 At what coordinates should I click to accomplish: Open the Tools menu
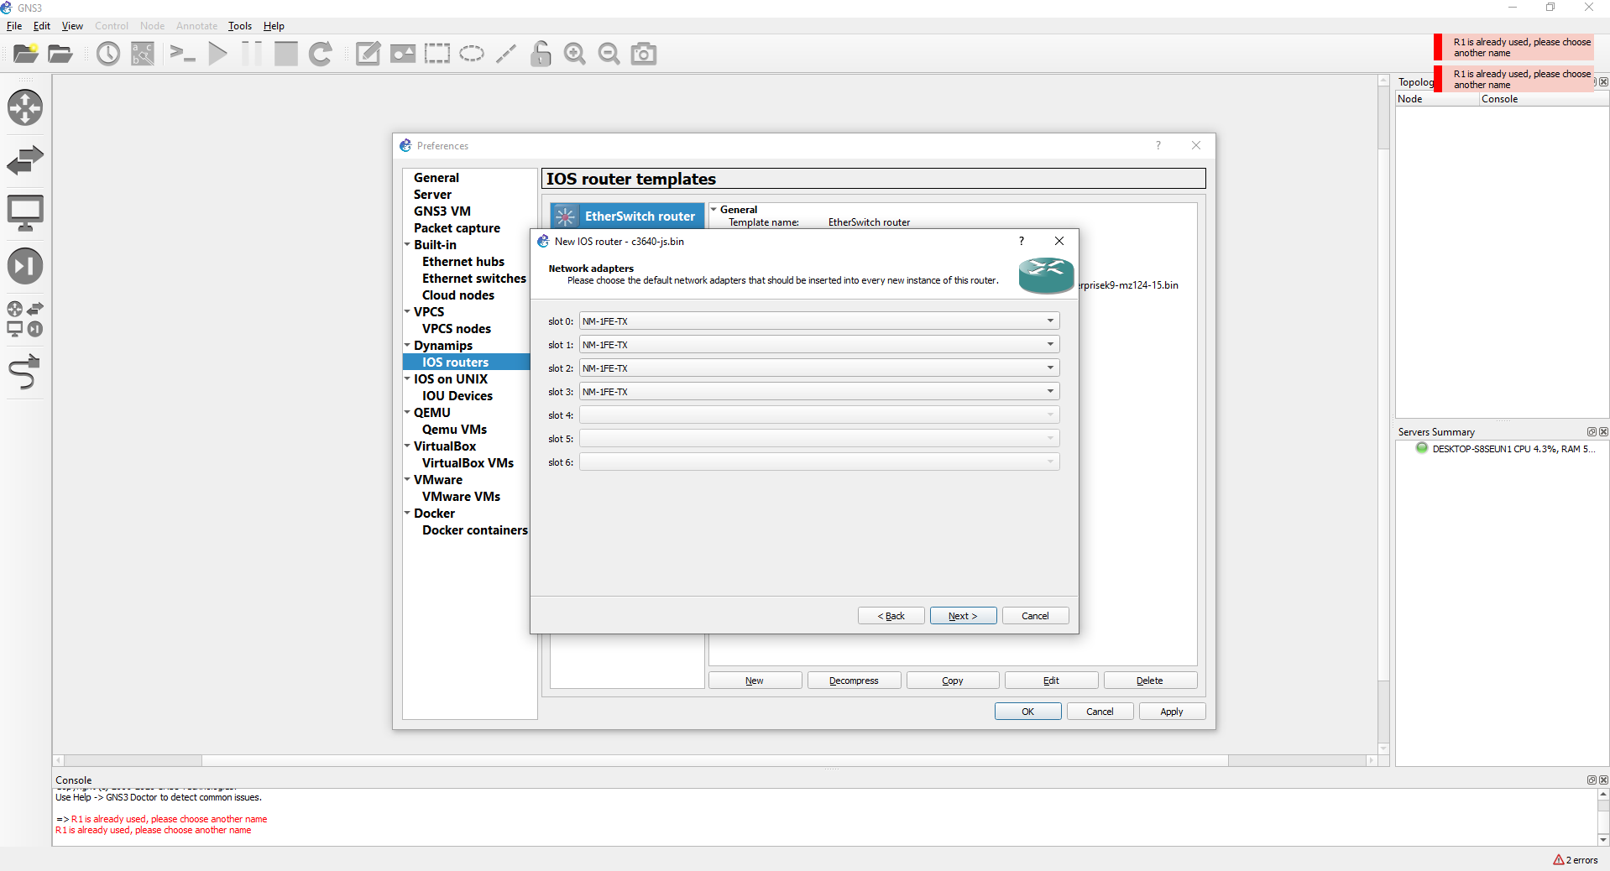click(239, 26)
